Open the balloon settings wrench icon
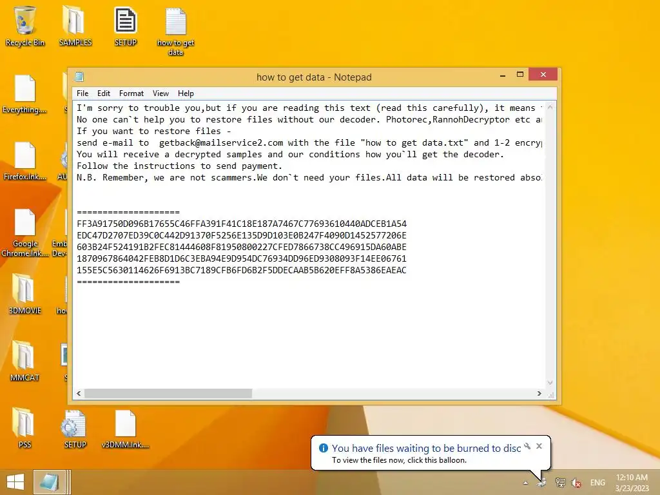Screen dimensions: 660x495 (527, 446)
